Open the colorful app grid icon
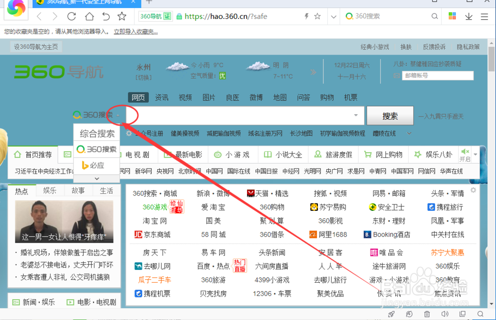The width and height of the screenshot is (496, 320). (x=452, y=16)
